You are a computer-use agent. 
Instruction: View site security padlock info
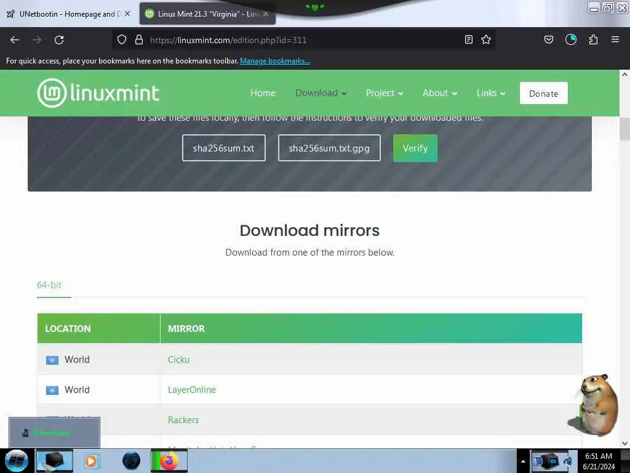click(x=139, y=39)
